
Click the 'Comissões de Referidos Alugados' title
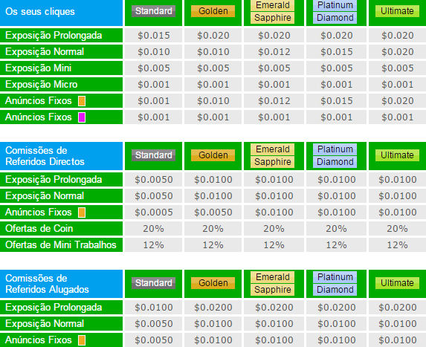pyautogui.click(x=47, y=284)
